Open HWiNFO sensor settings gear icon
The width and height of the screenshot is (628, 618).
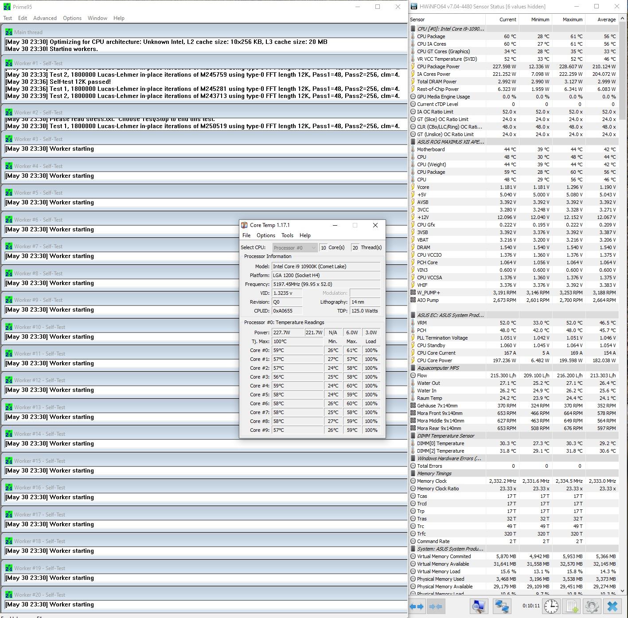pyautogui.click(x=592, y=606)
